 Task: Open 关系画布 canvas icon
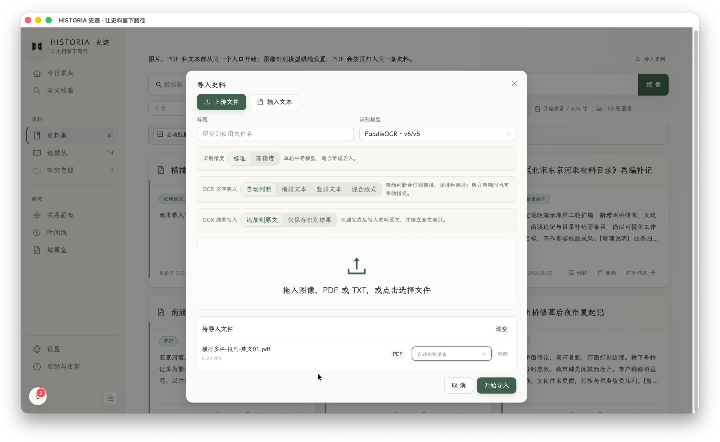37,215
